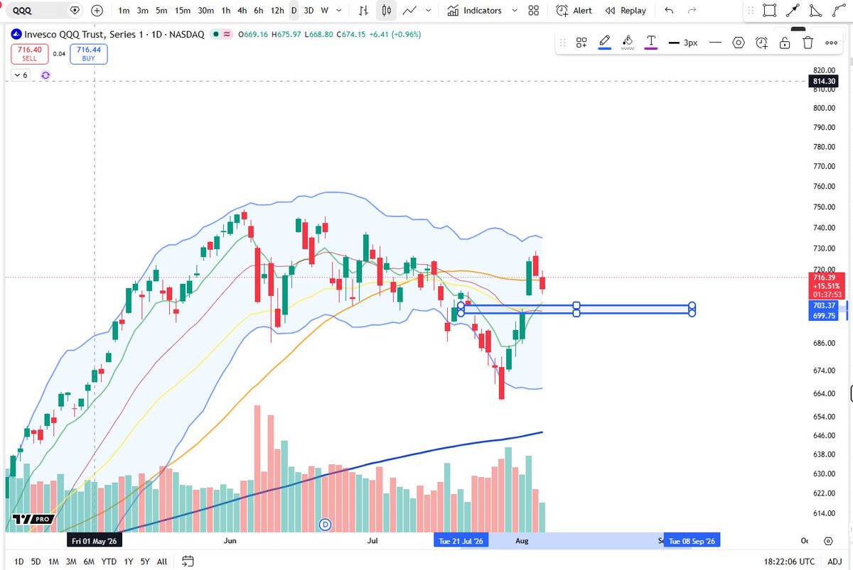
Task: Open drawing settings hexagon icon
Action: (x=739, y=43)
